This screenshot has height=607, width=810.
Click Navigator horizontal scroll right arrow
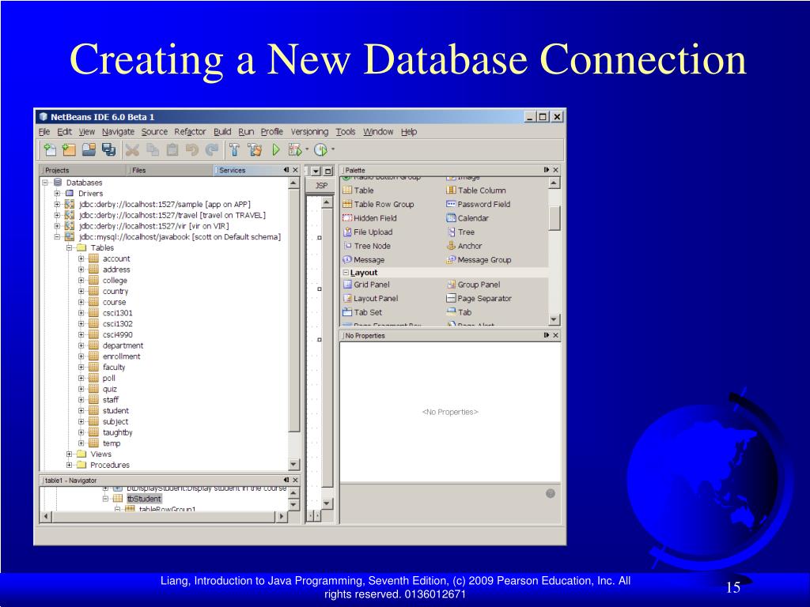coord(281,516)
